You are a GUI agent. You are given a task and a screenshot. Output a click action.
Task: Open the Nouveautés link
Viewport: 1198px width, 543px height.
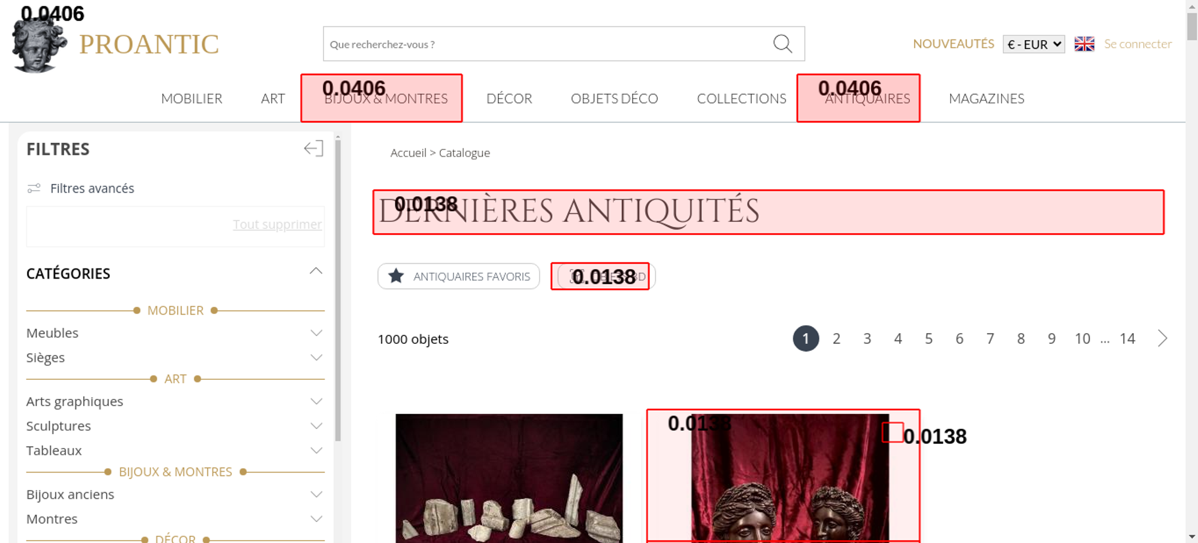tap(953, 44)
